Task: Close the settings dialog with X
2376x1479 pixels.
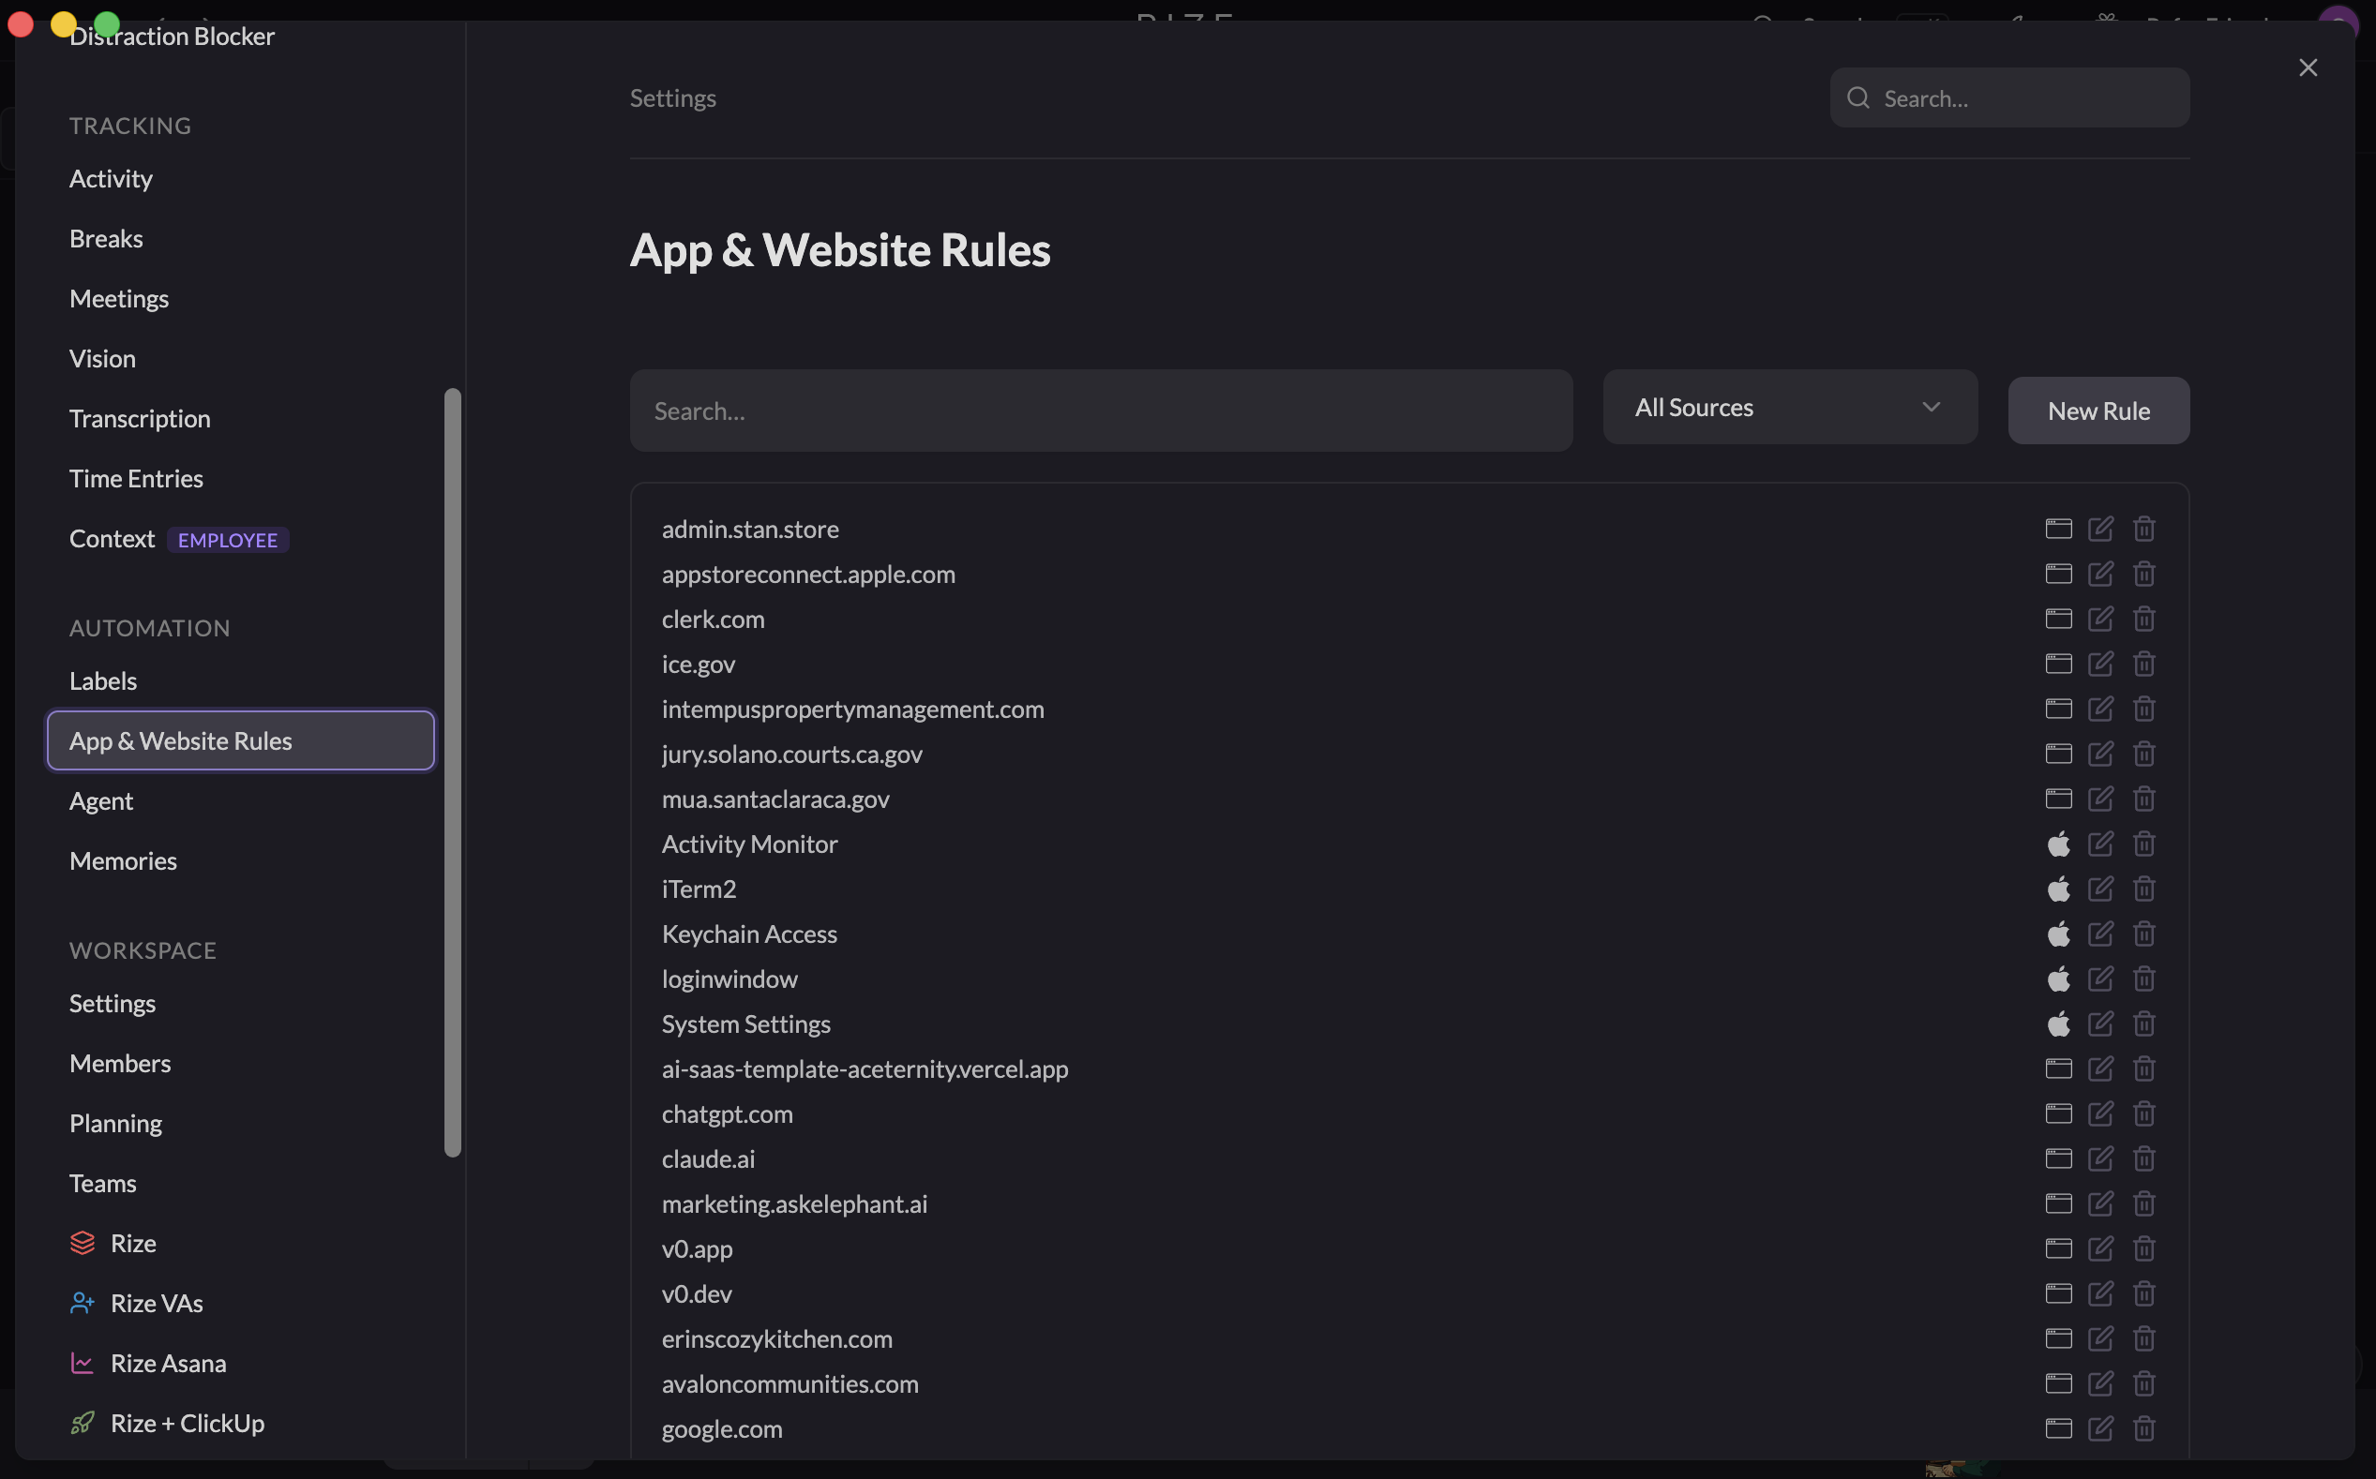Action: 2308,67
